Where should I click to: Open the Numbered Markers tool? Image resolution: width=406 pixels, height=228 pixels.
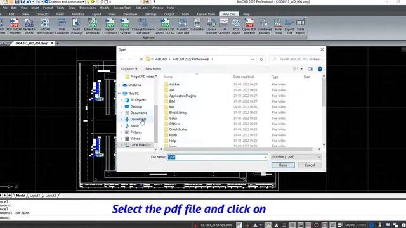pyautogui.click(x=265, y=27)
